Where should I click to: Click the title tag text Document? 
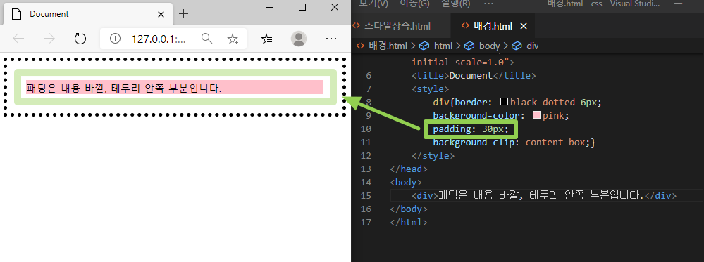(471, 75)
